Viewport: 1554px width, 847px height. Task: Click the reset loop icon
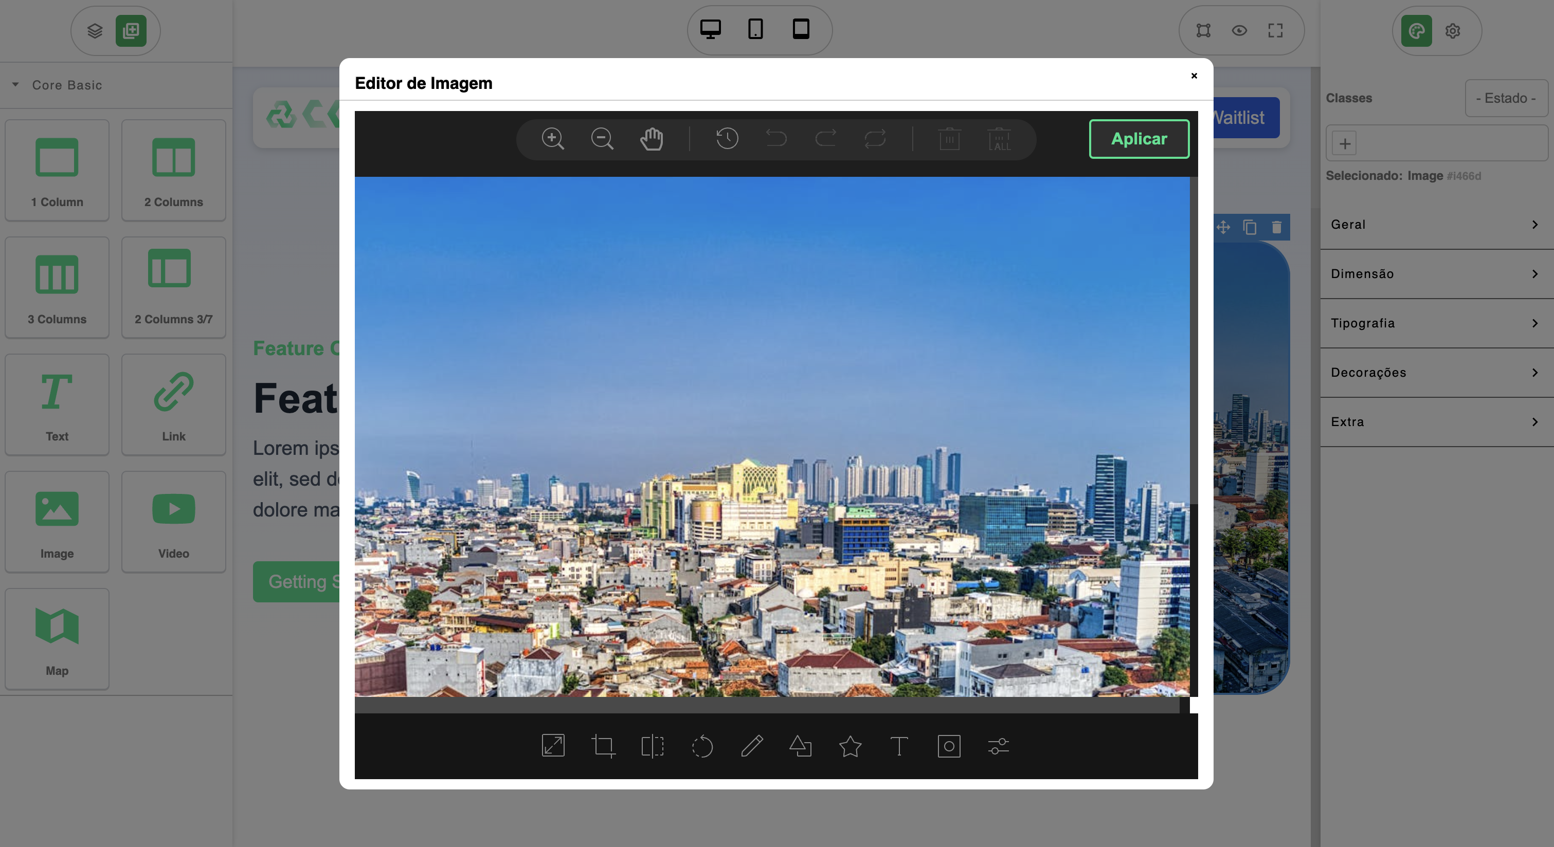[875, 139]
